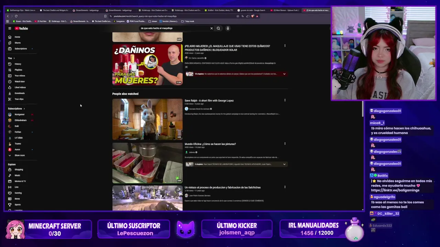Open Nonigamer subscription channel
The width and height of the screenshot is (440, 247).
pos(17,115)
